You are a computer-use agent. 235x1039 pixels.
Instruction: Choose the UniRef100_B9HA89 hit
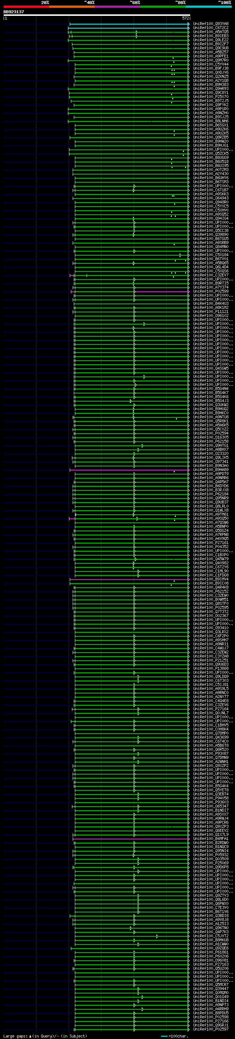point(211,470)
